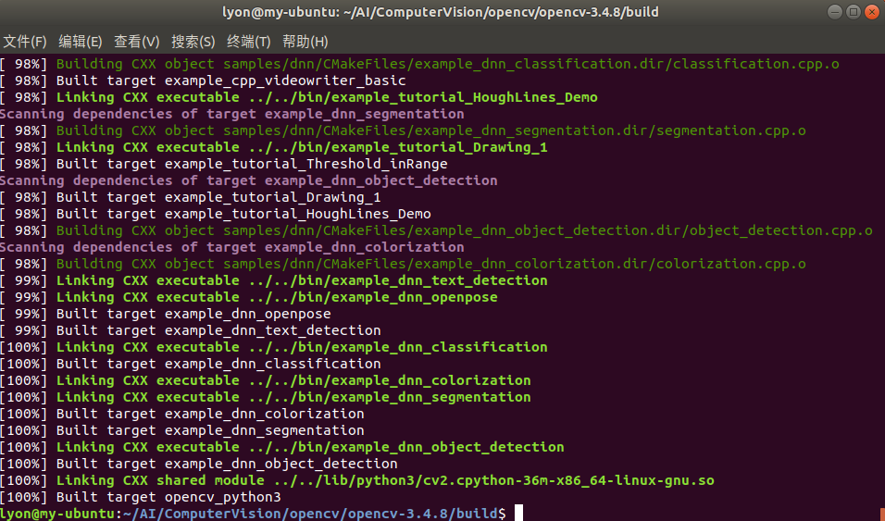
Task: Click 'Built target example_tutorial_HoughLines_Demo' line
Action: click(216, 214)
